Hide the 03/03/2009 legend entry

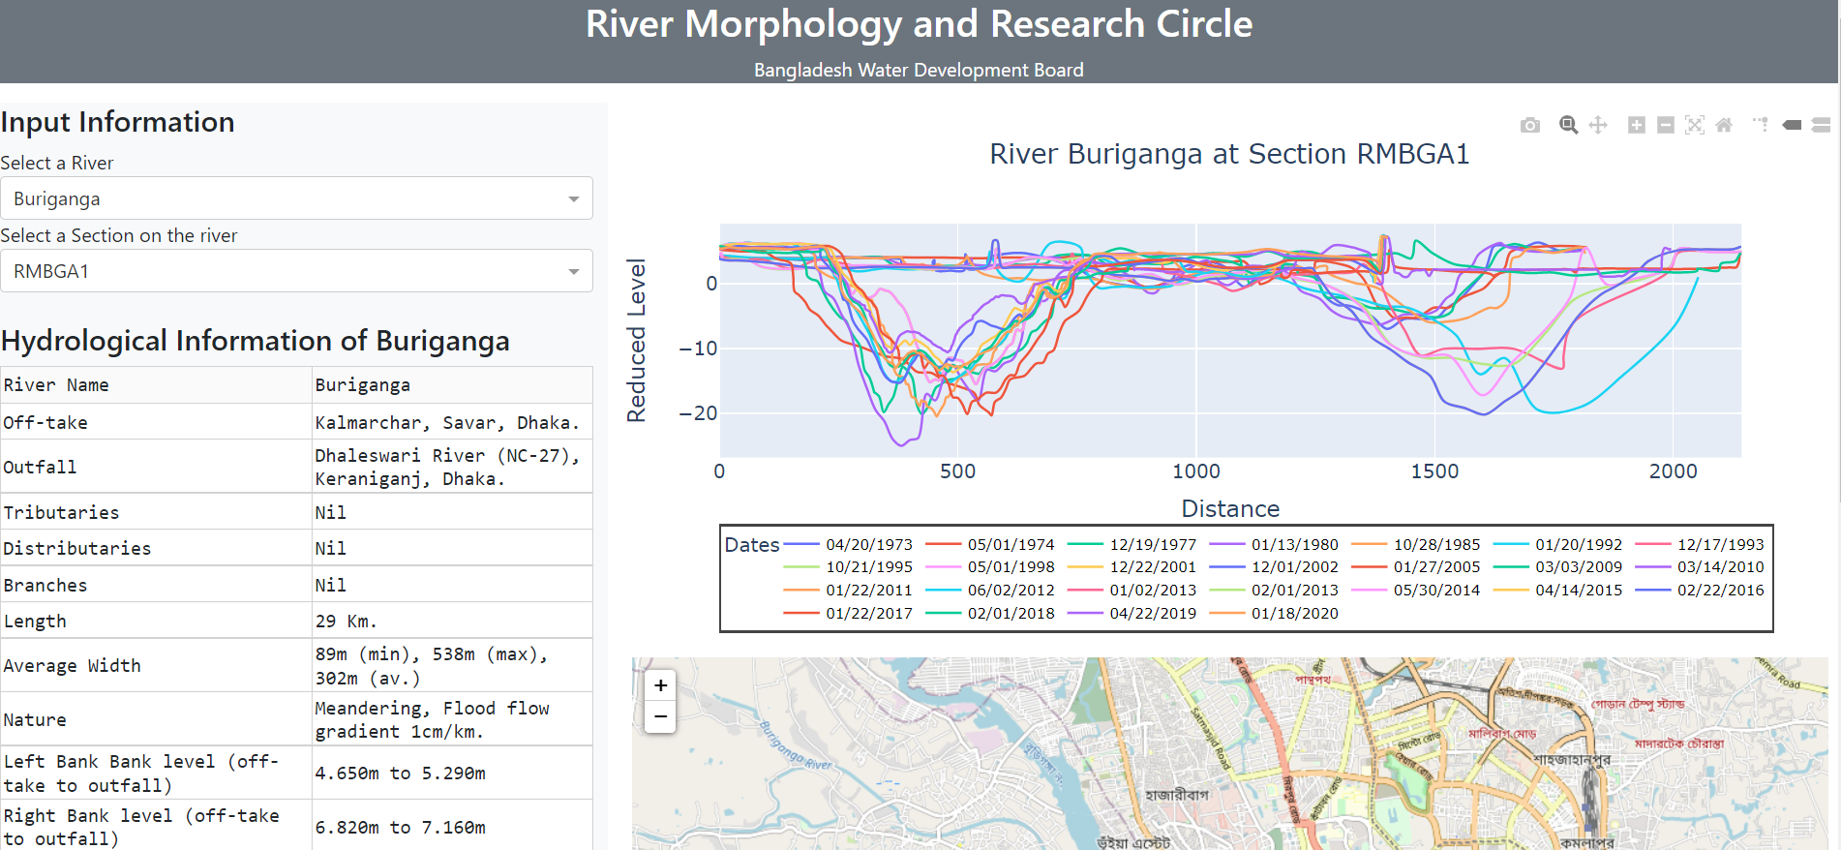point(1558,567)
